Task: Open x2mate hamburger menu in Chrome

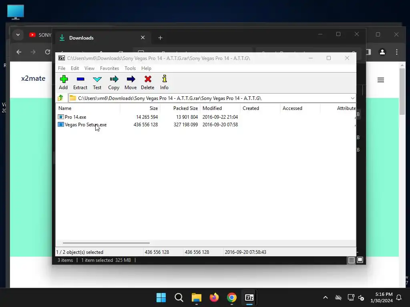Action: (x=381, y=80)
